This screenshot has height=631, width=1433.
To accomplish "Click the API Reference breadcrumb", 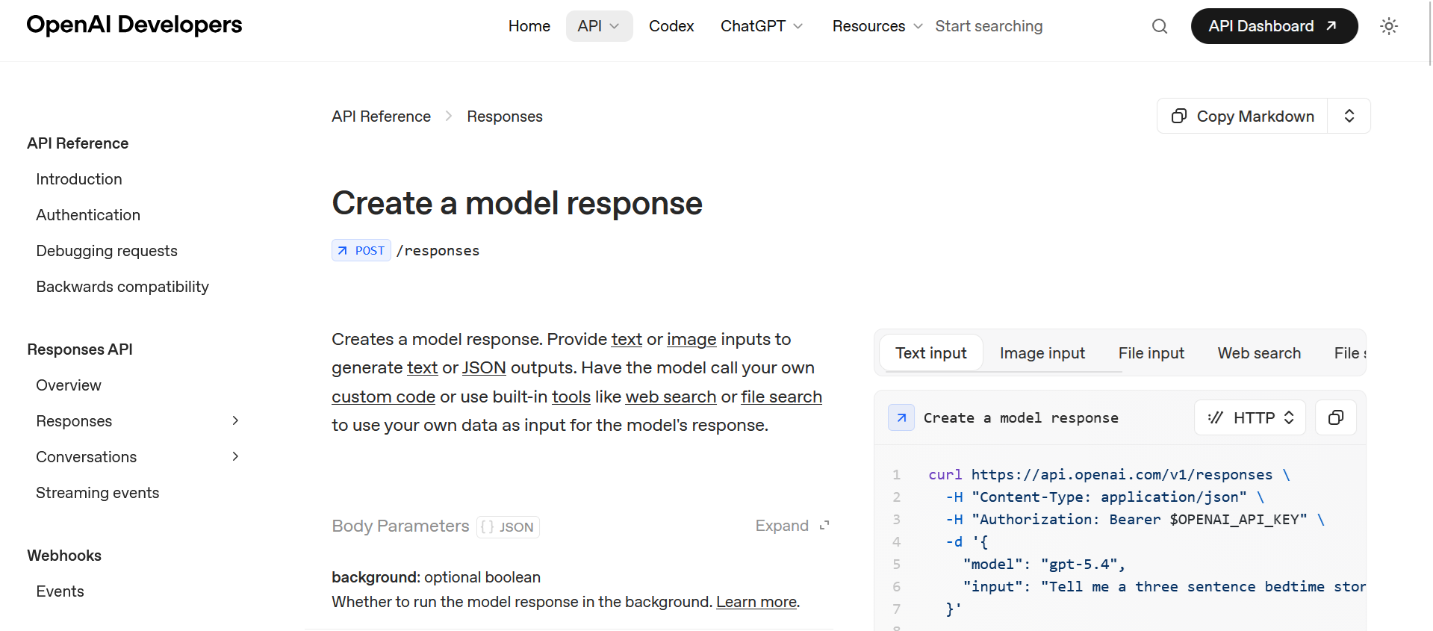I will [x=381, y=116].
